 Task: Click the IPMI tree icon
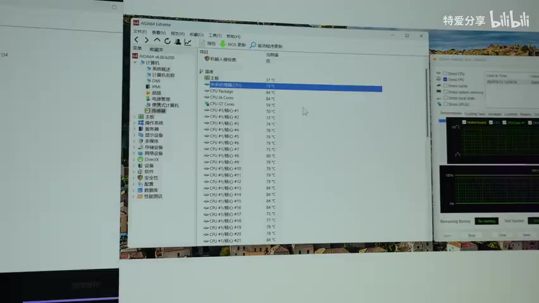[x=148, y=86]
